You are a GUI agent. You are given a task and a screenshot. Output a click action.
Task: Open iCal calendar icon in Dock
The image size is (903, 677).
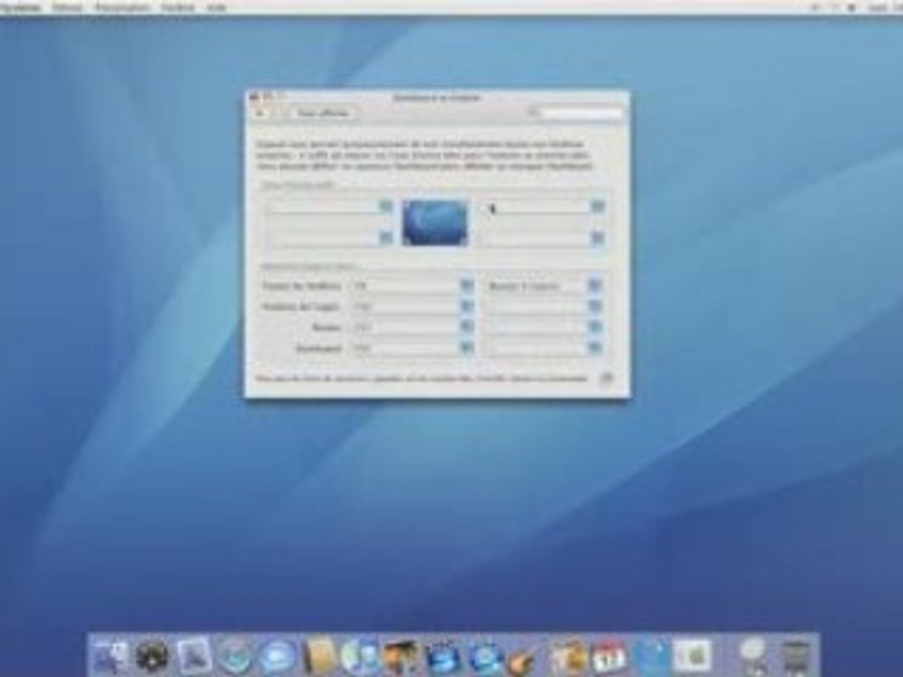pos(609,655)
